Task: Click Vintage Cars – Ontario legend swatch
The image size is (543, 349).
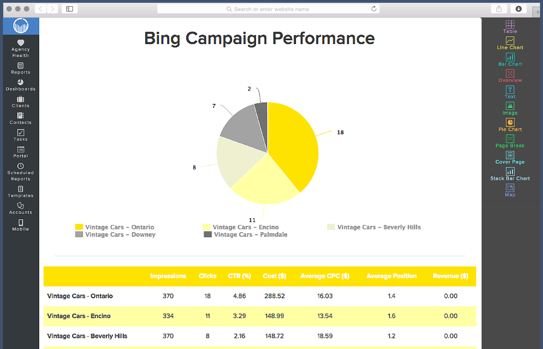Action: (79, 227)
